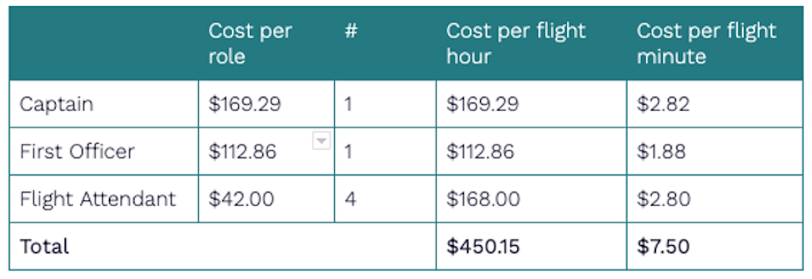
Task: Select the $2.80 cost per flight minute cell
Action: tap(715, 199)
